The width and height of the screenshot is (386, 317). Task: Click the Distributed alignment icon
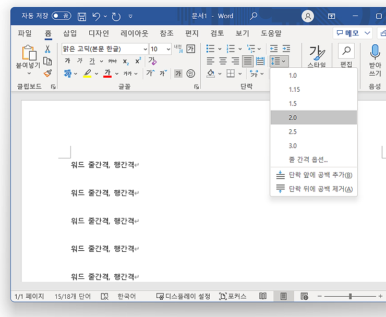260,61
